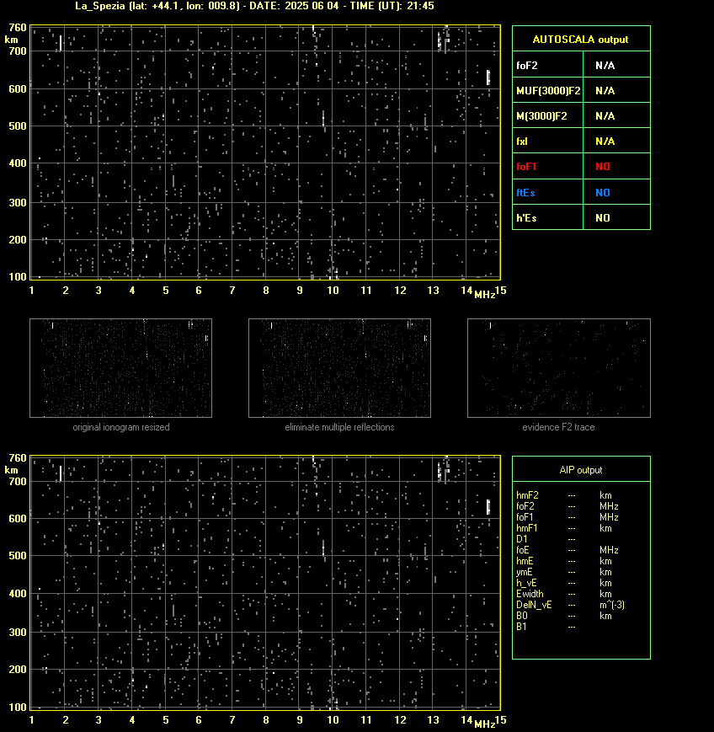Click the red foF1 label
Image resolution: width=714 pixels, height=732 pixels.
pos(526,166)
